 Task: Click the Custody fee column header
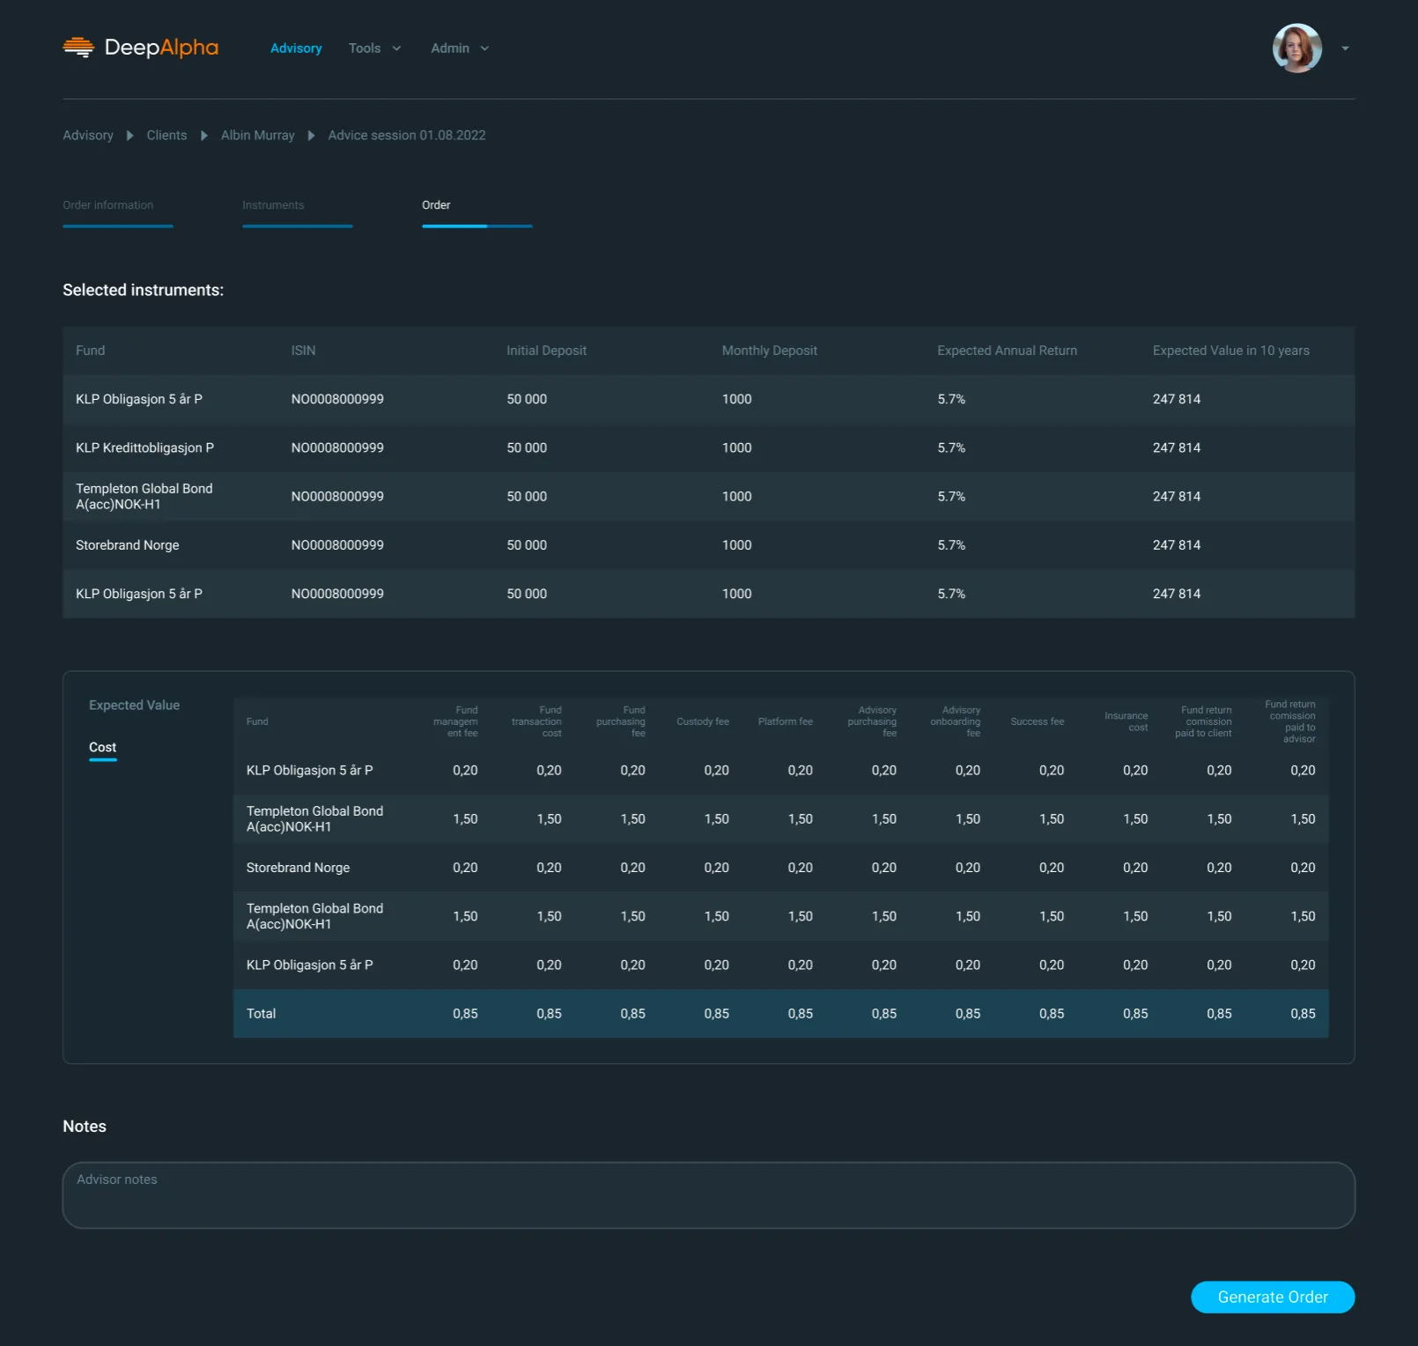[703, 721]
